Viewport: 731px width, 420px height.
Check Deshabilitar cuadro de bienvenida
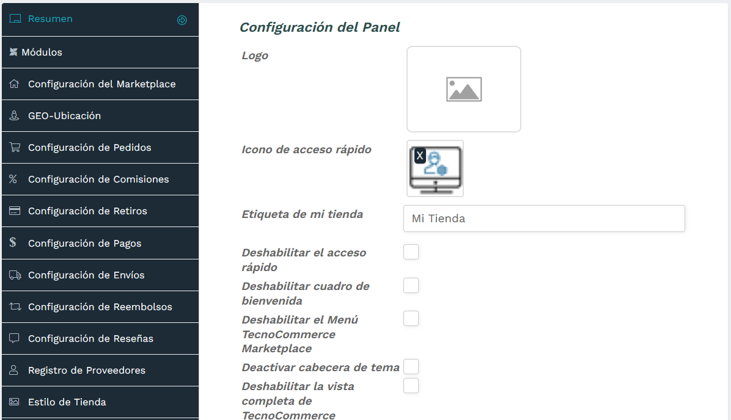(411, 285)
